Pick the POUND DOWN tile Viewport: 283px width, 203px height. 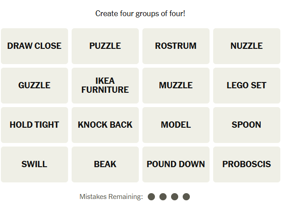coord(176,164)
